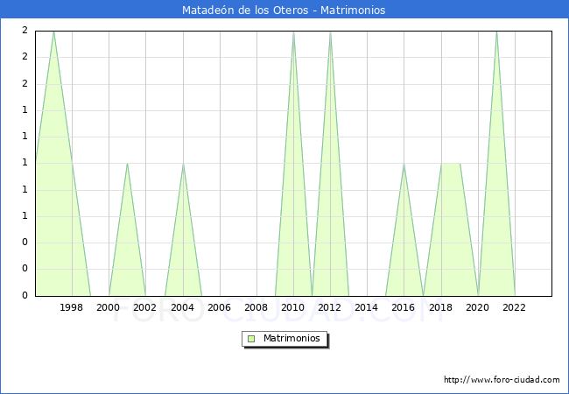The width and height of the screenshot is (569, 394).
Task: Select the 1998 x-axis label
Action: pos(72,307)
